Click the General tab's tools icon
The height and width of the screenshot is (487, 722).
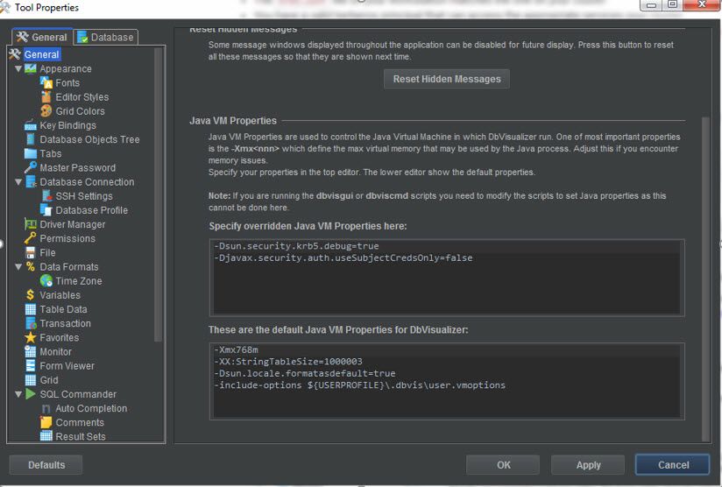[22, 37]
